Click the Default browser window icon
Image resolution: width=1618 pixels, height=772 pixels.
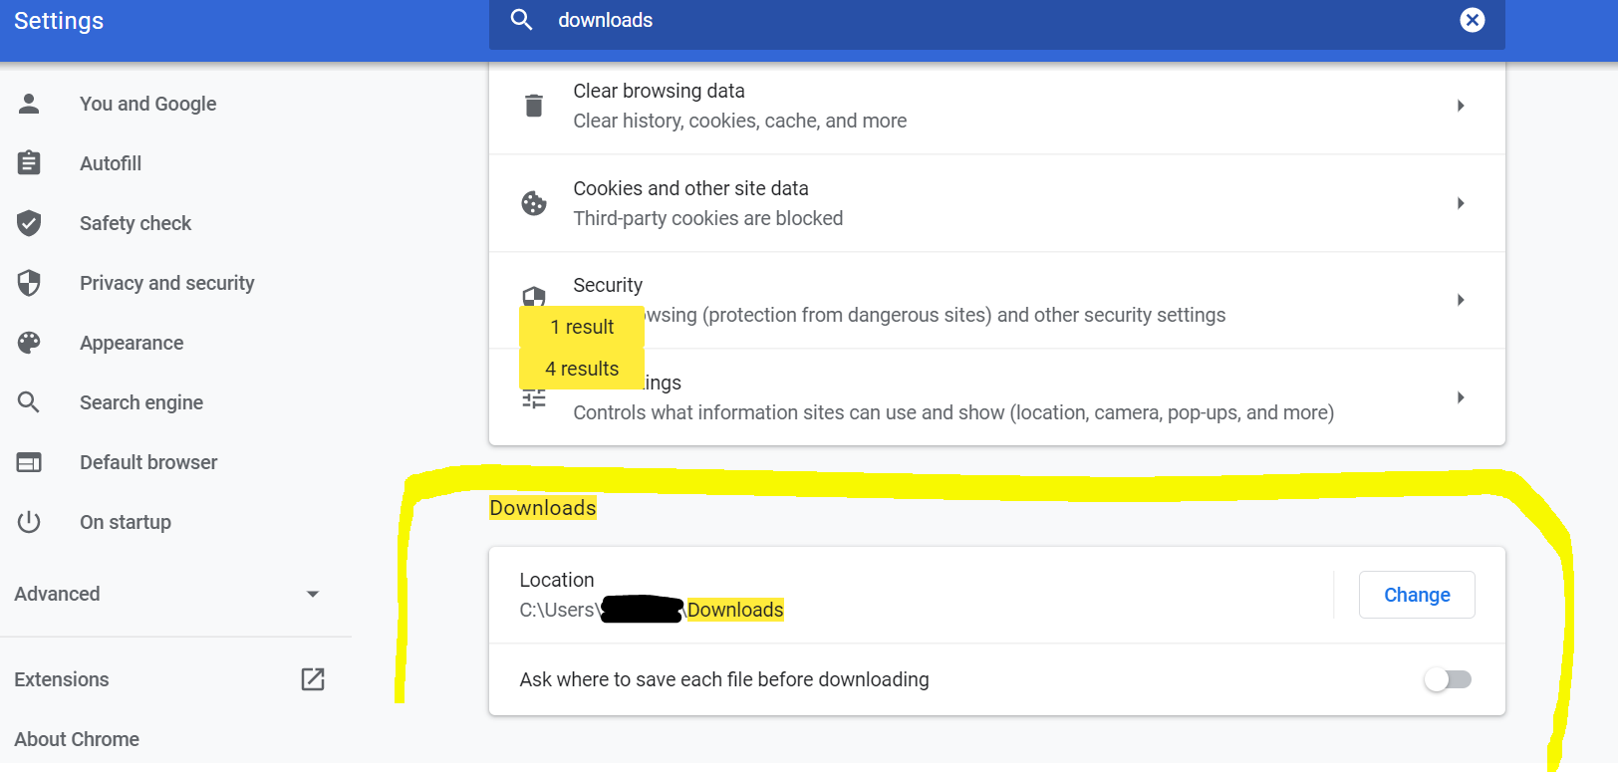(29, 462)
